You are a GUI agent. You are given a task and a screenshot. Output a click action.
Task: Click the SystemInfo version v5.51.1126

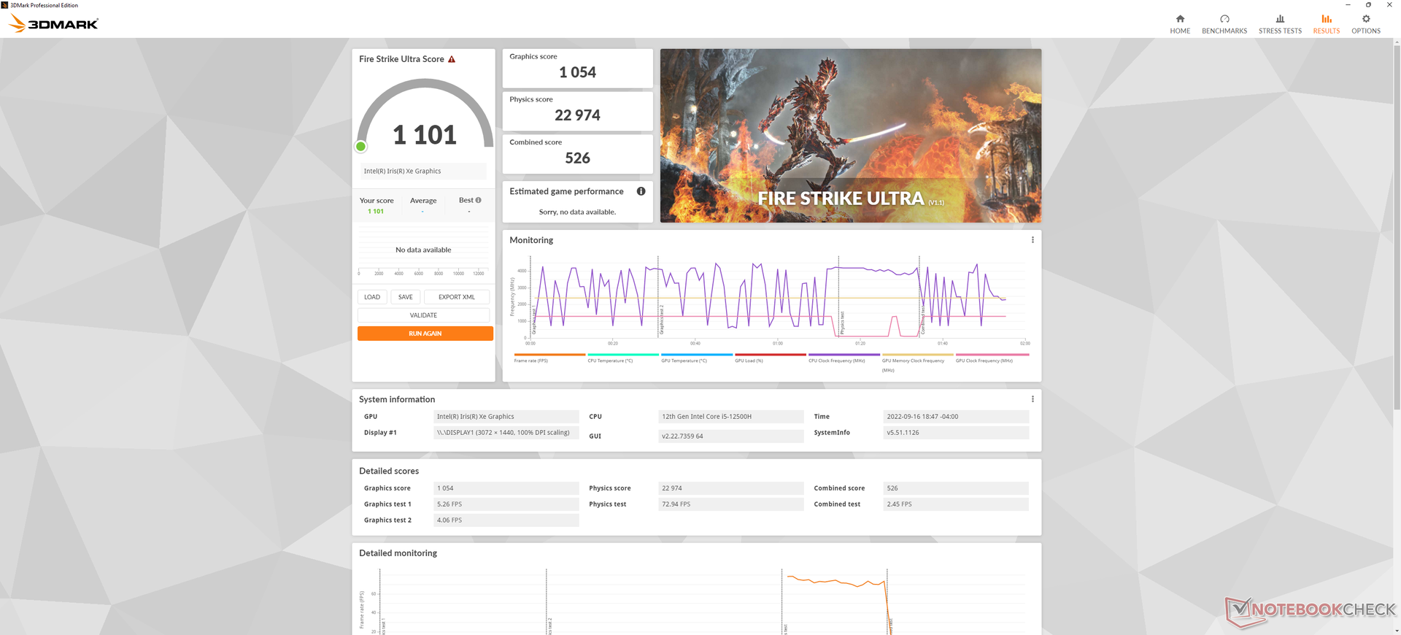(956, 433)
